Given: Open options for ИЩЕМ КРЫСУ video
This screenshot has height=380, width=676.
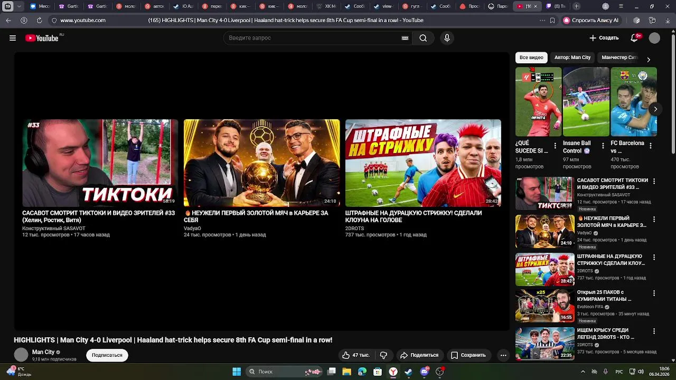Looking at the screenshot, I should point(654,331).
